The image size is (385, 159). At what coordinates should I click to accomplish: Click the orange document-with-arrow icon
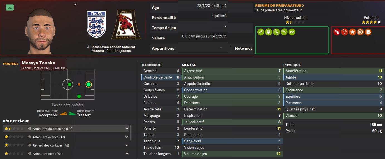click(368, 32)
